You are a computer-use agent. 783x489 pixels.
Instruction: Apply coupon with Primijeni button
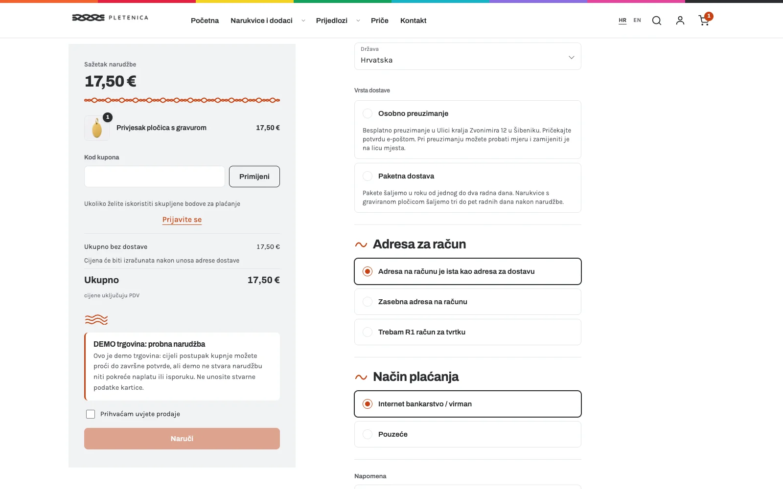pos(254,177)
